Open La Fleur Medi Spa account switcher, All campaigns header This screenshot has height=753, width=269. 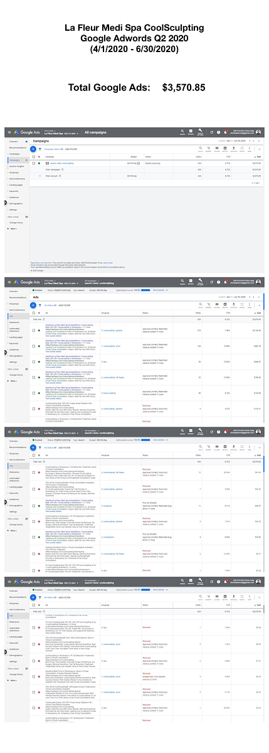point(61,132)
